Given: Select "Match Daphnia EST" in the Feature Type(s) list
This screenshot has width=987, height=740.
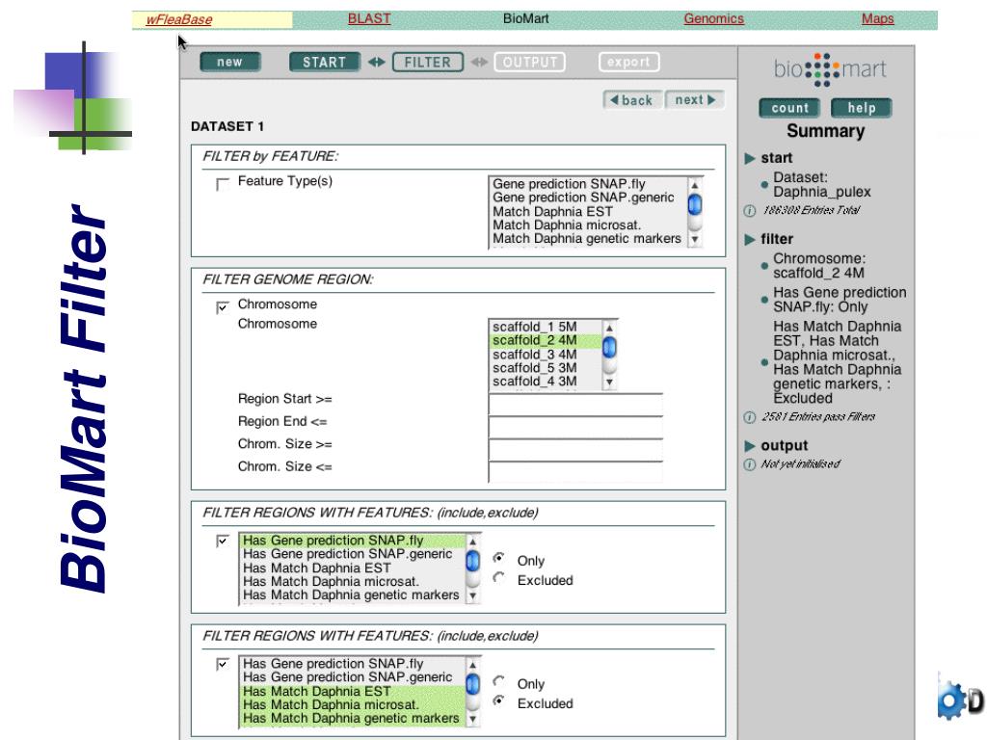Looking at the screenshot, I should coord(588,211).
